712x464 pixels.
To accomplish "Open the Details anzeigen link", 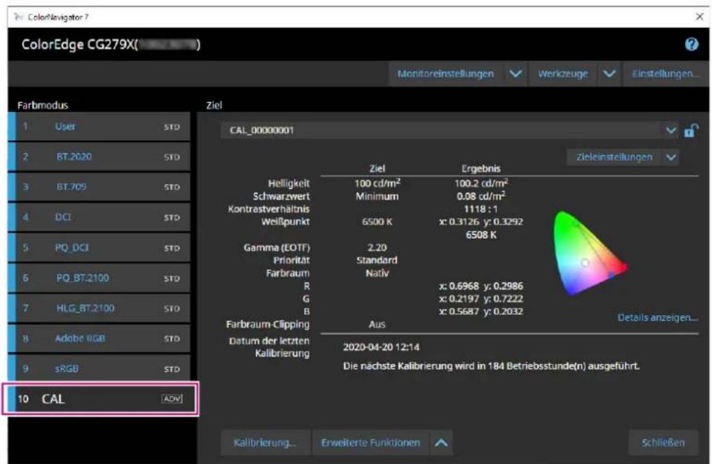I will pos(658,317).
